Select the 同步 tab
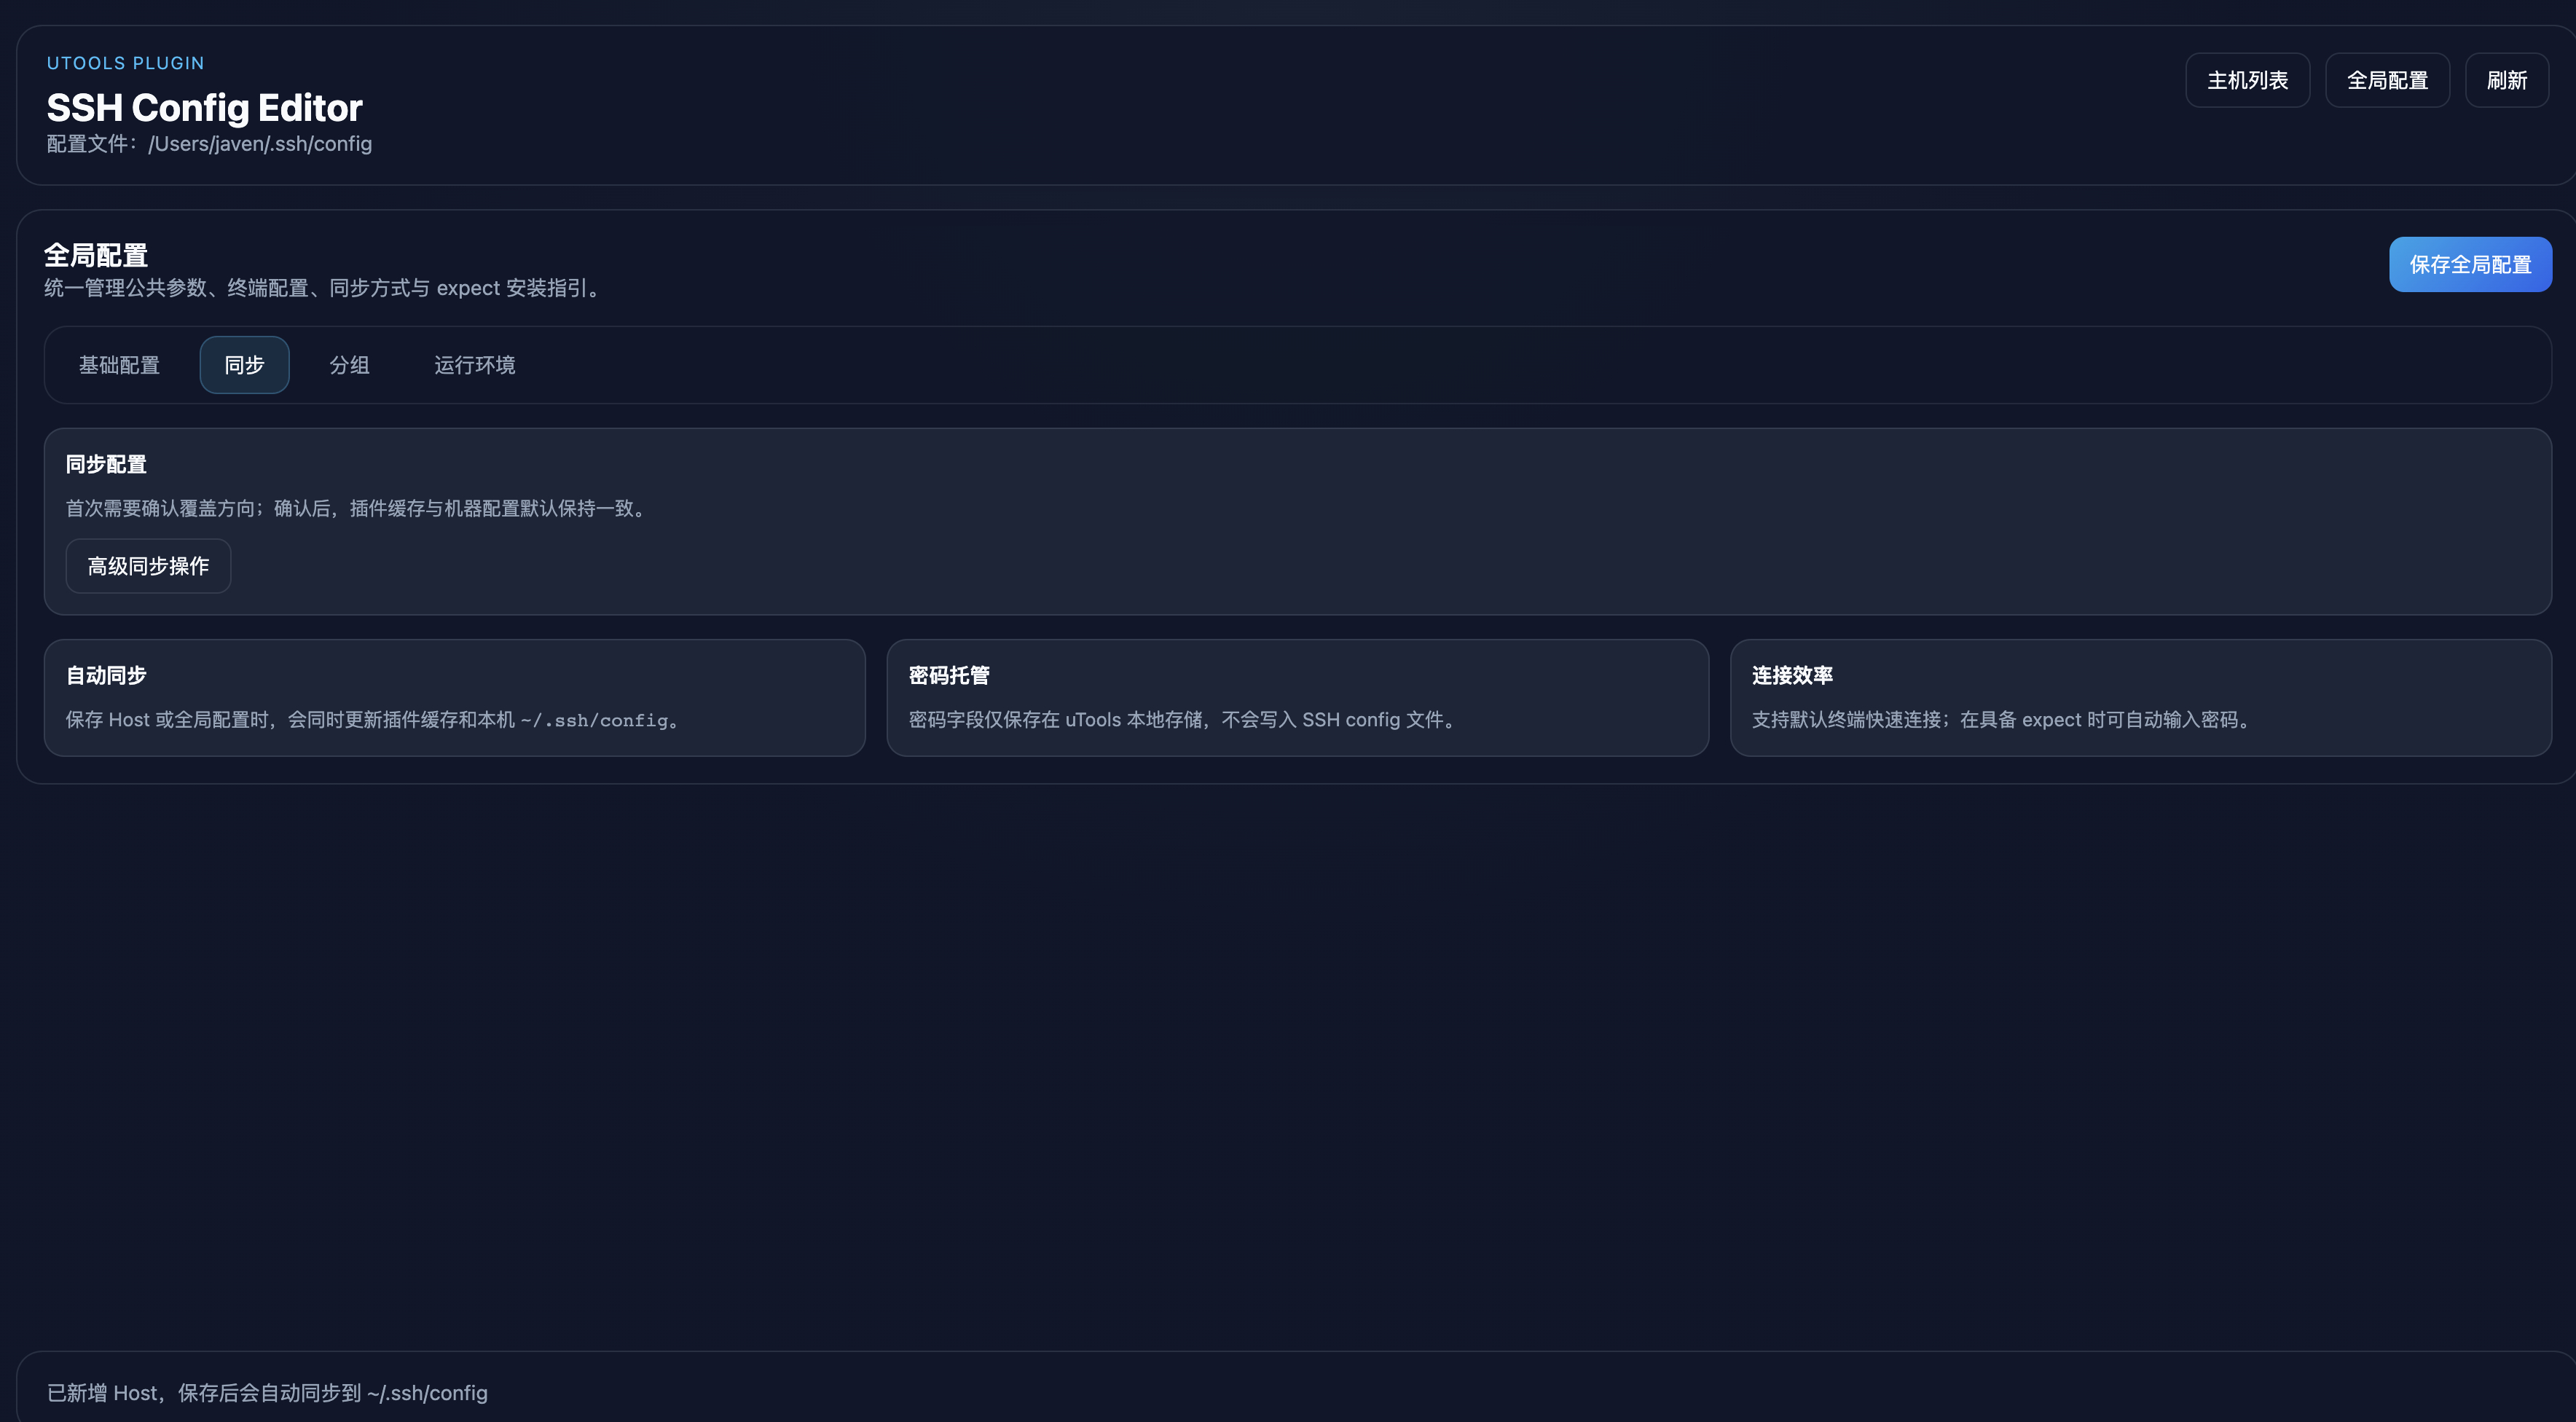 click(244, 365)
